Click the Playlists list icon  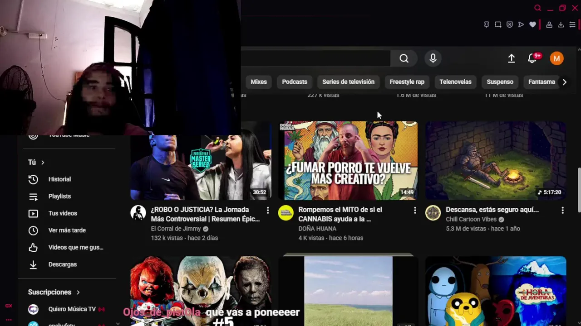[x=33, y=197]
